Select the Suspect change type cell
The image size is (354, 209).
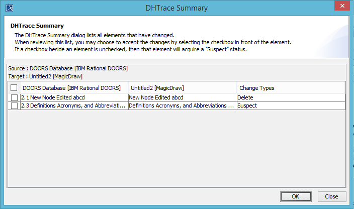[x=291, y=106]
